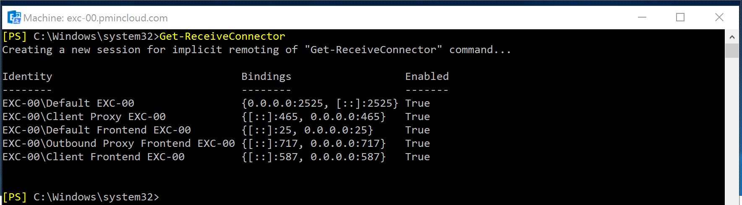Screen dimensions: 742x205
Task: Click the bottom command prompt line
Action: point(81,197)
